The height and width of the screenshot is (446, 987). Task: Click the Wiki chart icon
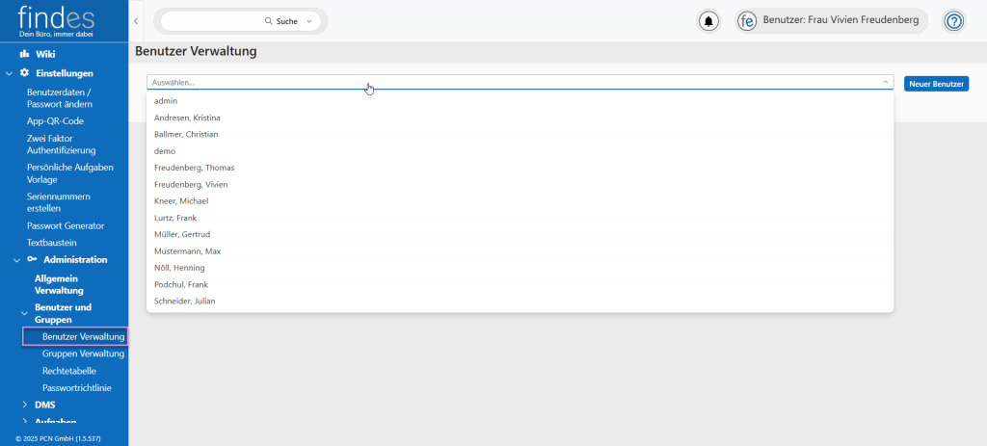(x=25, y=54)
